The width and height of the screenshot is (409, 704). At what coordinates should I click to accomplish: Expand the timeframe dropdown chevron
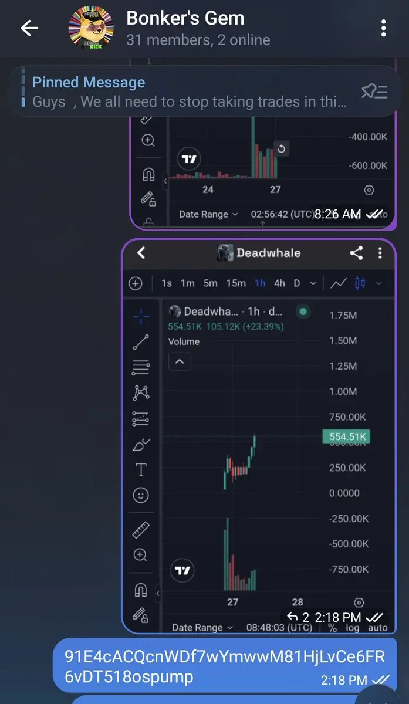pos(313,284)
